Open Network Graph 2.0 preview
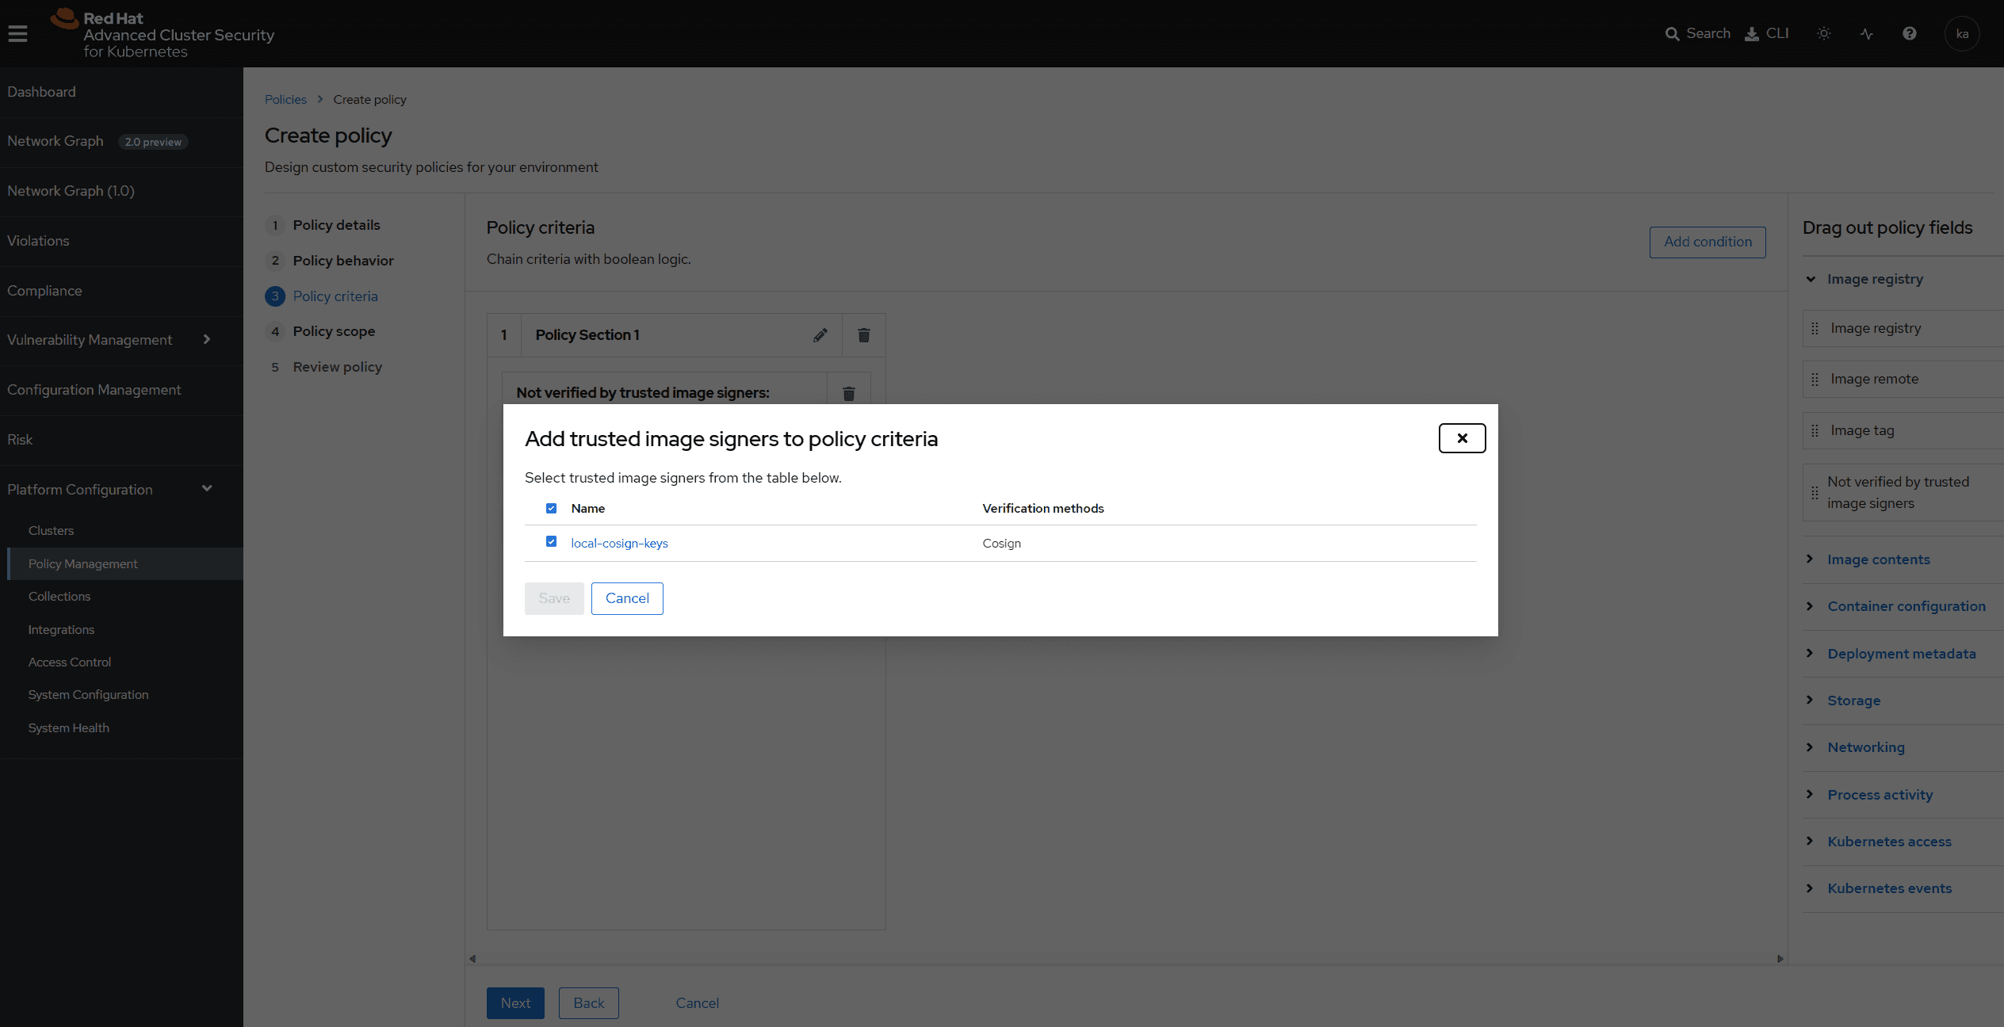 click(121, 142)
